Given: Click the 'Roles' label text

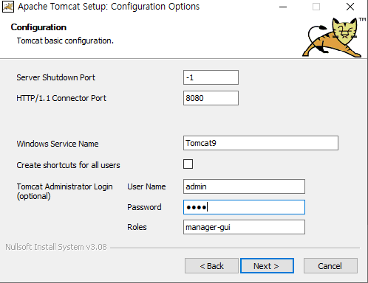Looking at the screenshot, I should [x=137, y=227].
